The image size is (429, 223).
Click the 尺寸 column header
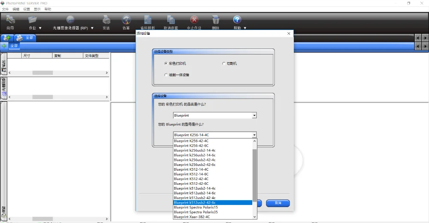pyautogui.click(x=36, y=56)
